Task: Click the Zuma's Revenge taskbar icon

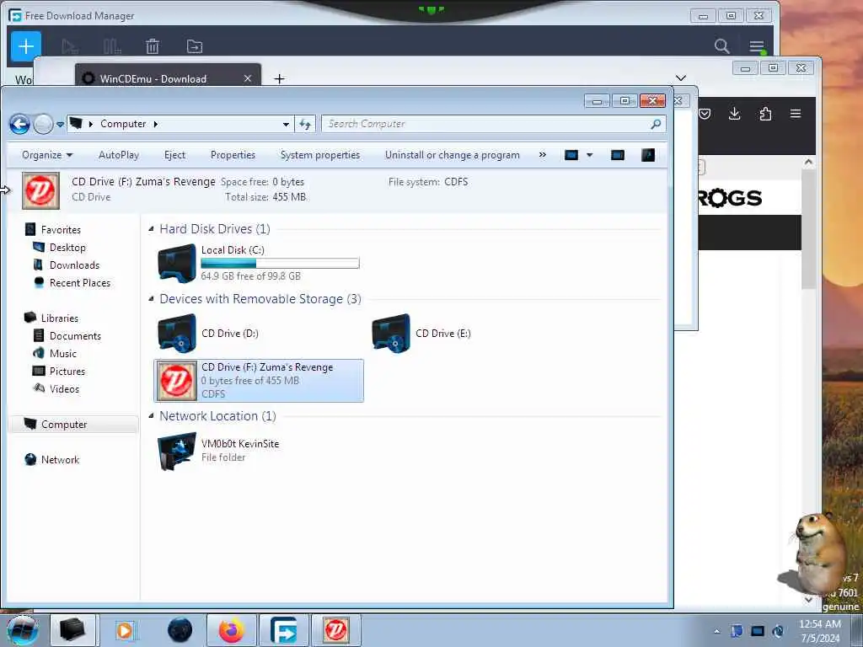Action: coord(335,630)
